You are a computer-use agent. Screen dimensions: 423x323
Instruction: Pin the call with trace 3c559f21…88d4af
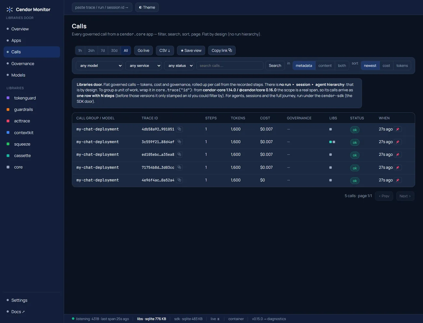pos(398,142)
